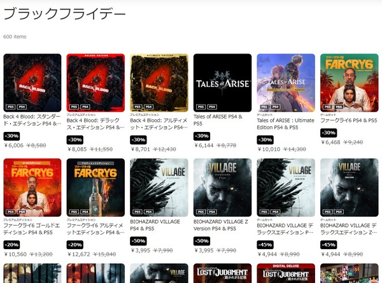Open BIOHAZARD VILLAGE Deluxe Edition wing cover

click(x=286, y=187)
